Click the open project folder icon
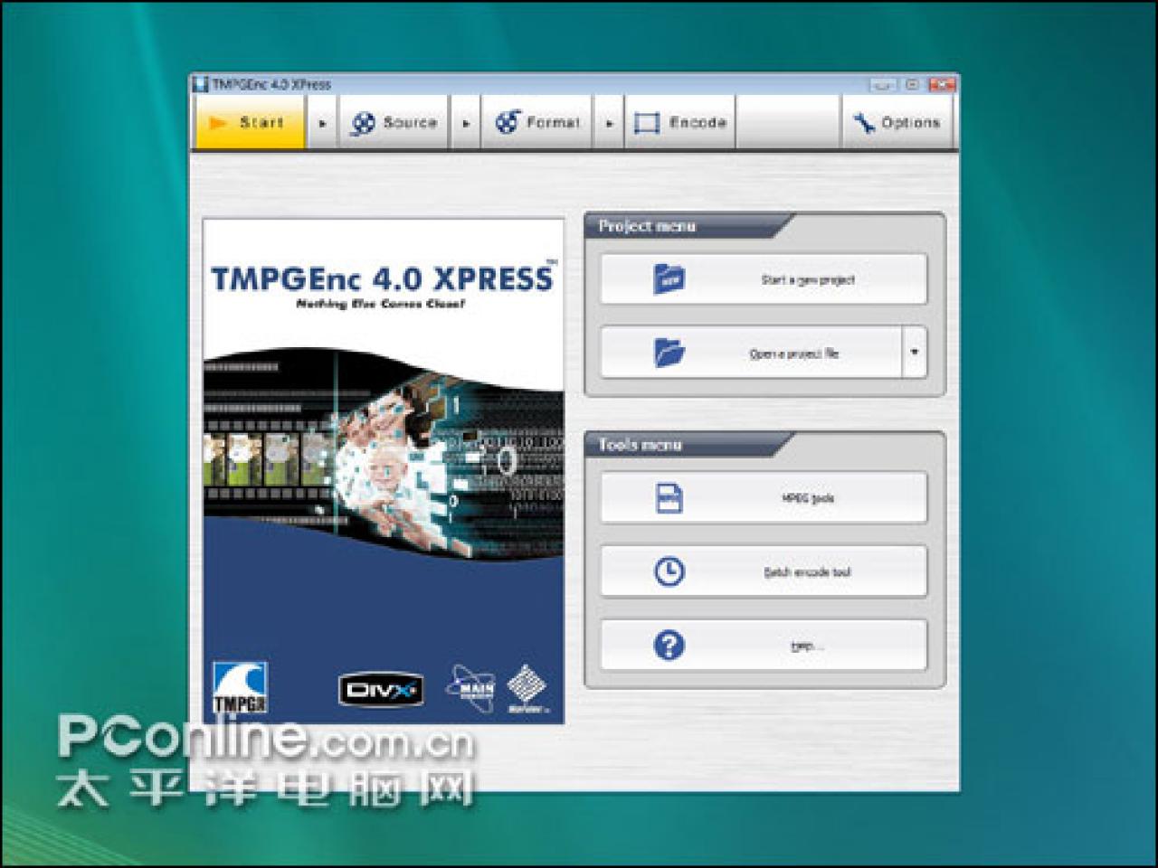The width and height of the screenshot is (1158, 868). click(x=669, y=352)
